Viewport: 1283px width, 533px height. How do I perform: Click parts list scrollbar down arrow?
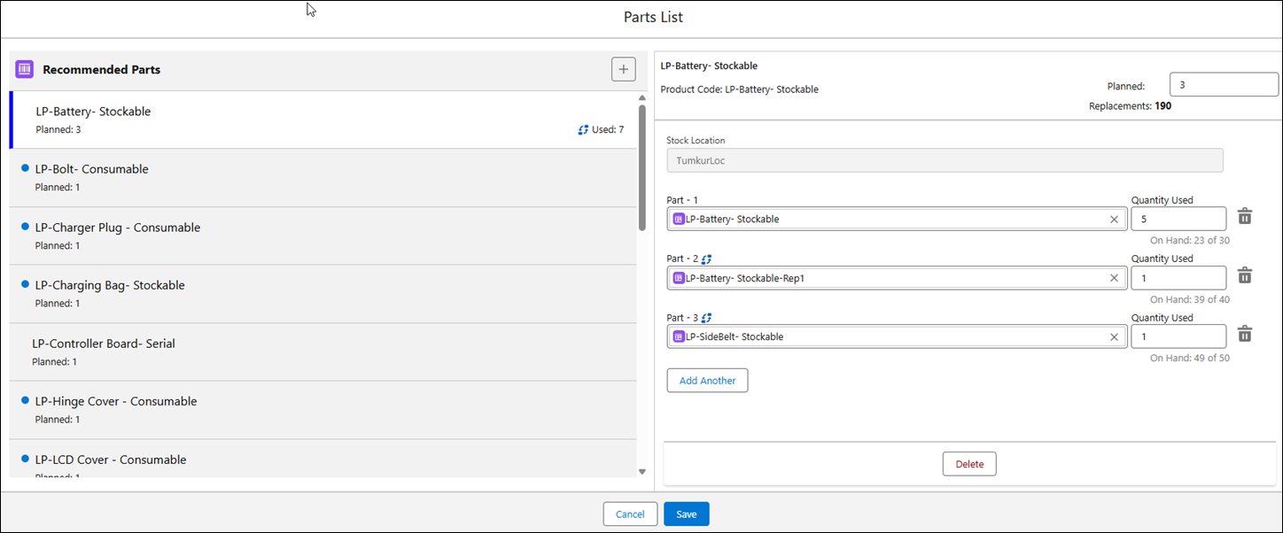pyautogui.click(x=642, y=472)
